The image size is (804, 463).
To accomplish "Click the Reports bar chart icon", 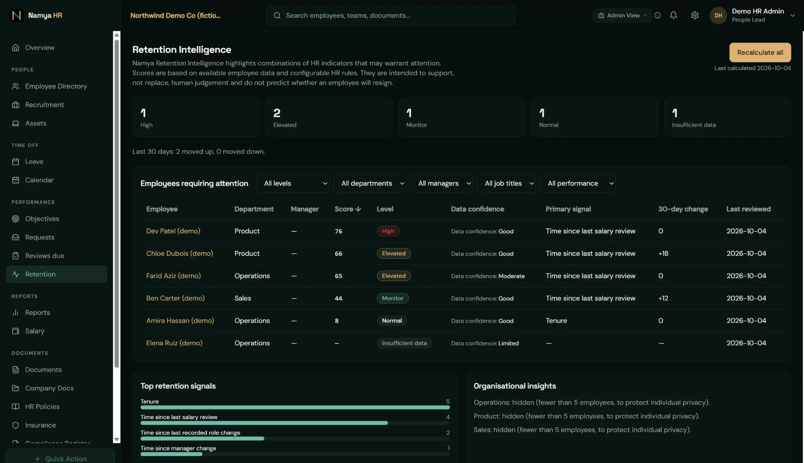I will coord(16,313).
